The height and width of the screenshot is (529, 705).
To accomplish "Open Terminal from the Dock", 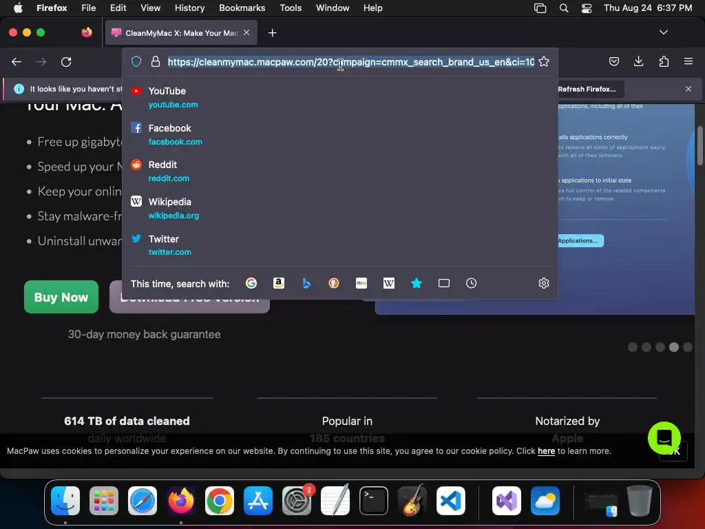I will pyautogui.click(x=374, y=501).
